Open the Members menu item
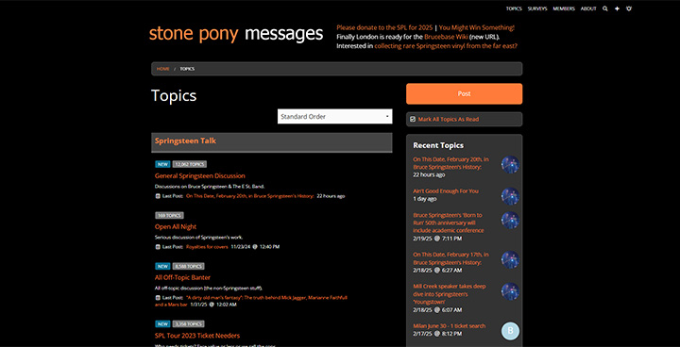Screen dimensions: 680x347 (564, 8)
